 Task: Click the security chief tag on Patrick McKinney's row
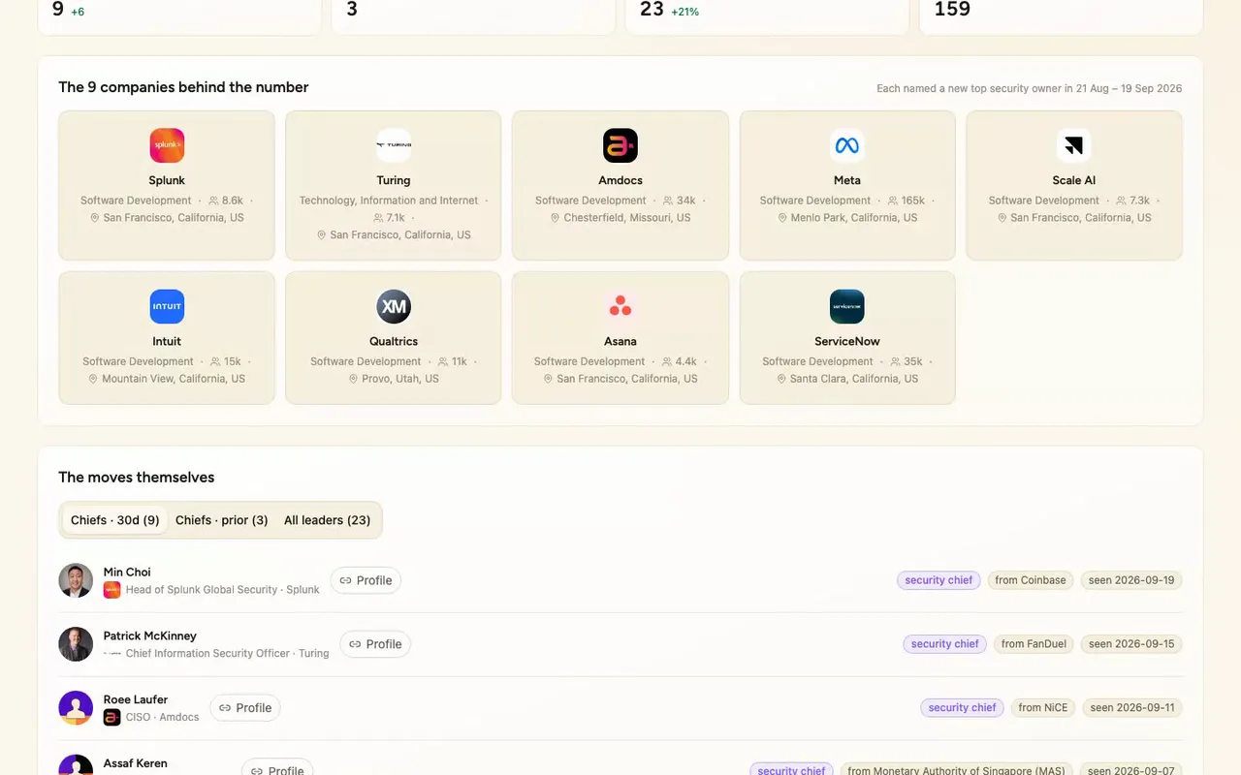(945, 644)
